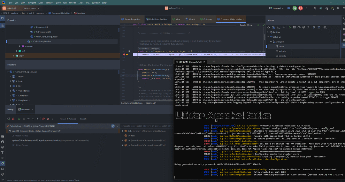This screenshot has height=182, width=345.
Task: Toggle the breakpoint on line 393
Action: 124,54
